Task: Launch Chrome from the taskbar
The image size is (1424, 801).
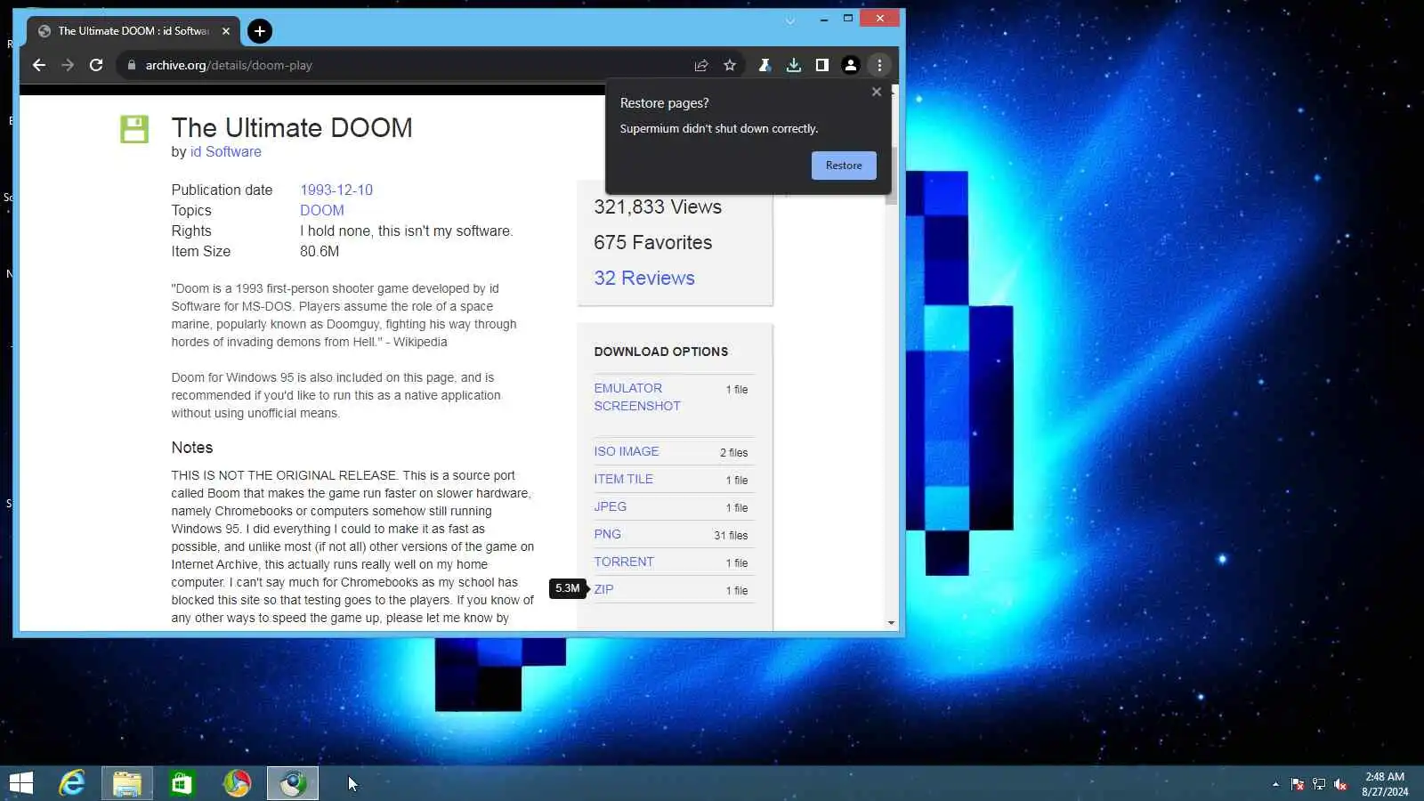Action: pyautogui.click(x=237, y=783)
